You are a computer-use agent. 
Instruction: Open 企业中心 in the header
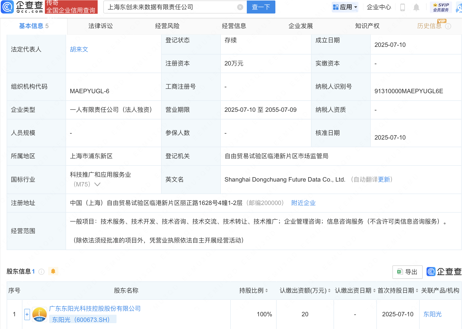point(379,7)
